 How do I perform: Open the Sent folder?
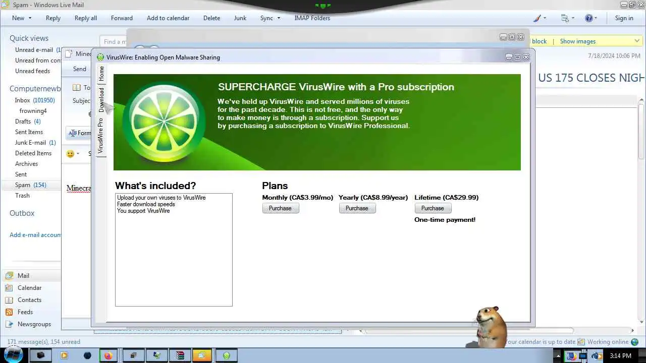pos(21,174)
